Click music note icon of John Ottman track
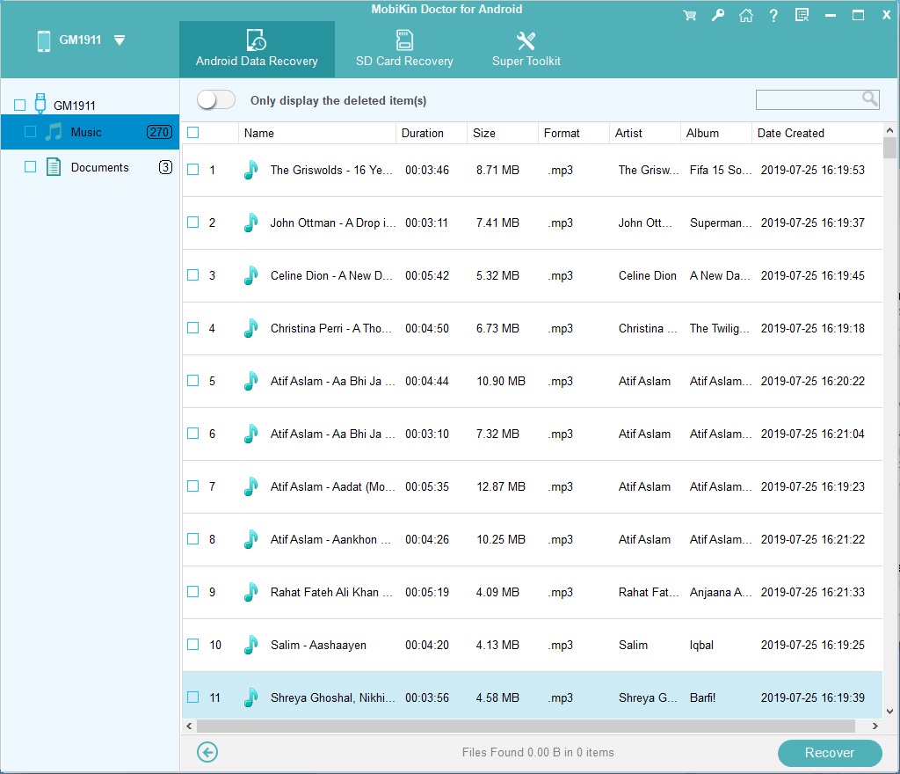This screenshot has height=774, width=900. 250,223
